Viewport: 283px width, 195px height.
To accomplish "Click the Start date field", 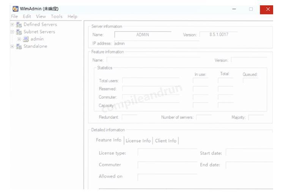I will 249,153.
